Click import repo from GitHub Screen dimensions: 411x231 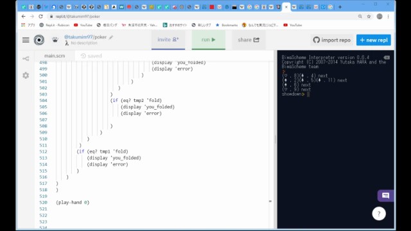pyautogui.click(x=332, y=40)
